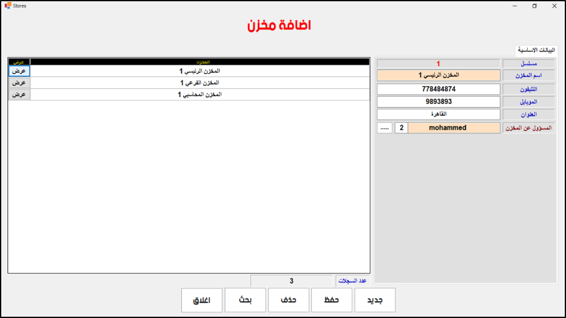
Task: Select المخزن الرئيسي 1 cell in the grid
Action: [200, 71]
